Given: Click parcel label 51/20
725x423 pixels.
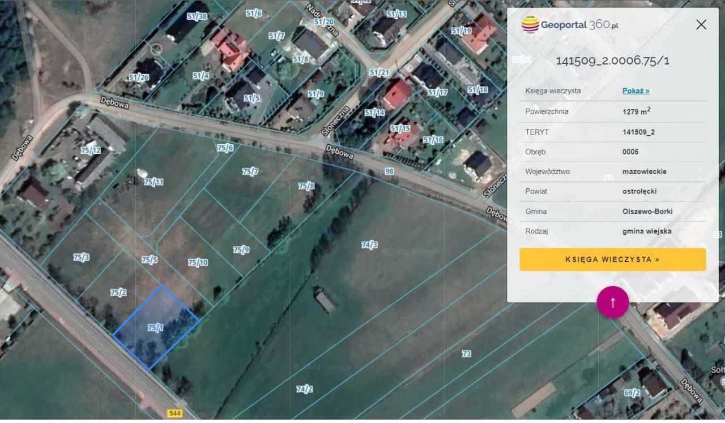Looking at the screenshot, I should (x=323, y=22).
